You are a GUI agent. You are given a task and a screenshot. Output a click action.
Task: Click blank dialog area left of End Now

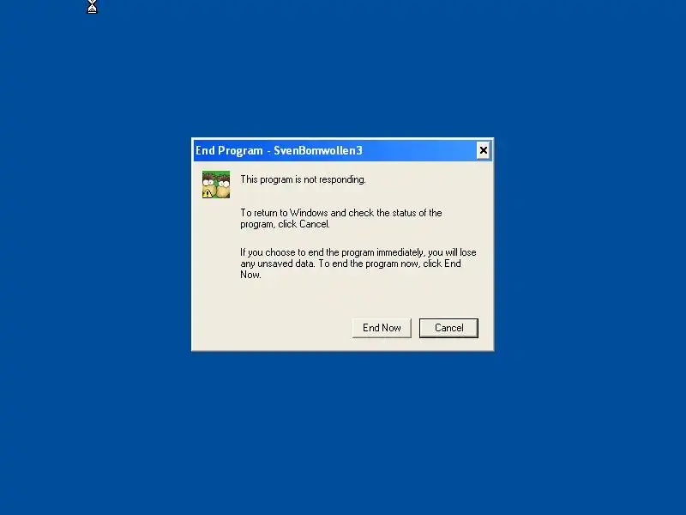click(271, 328)
